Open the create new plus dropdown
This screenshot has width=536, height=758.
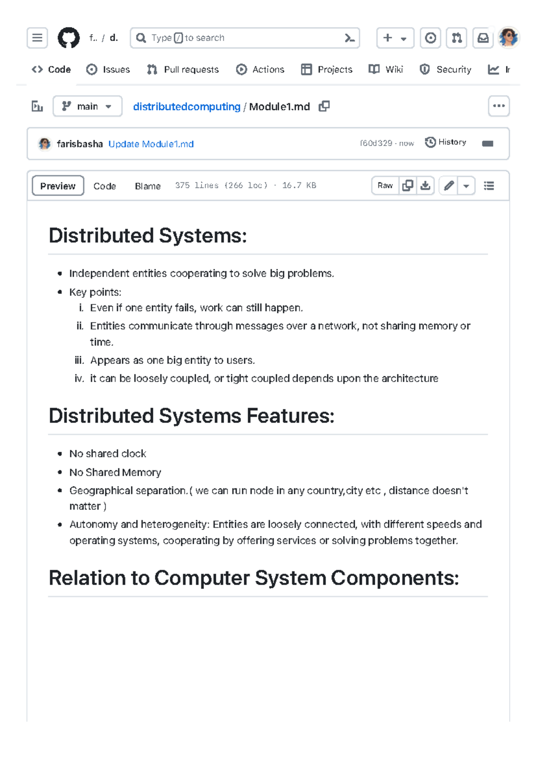395,38
